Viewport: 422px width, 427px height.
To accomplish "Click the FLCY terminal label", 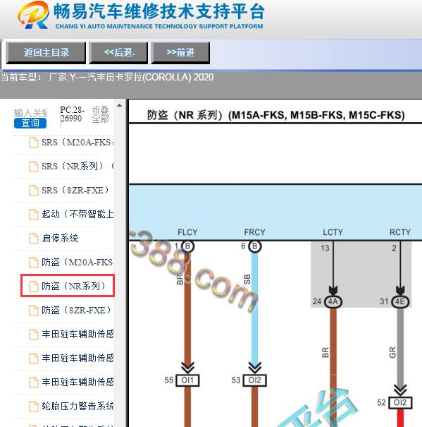I will pos(187,232).
